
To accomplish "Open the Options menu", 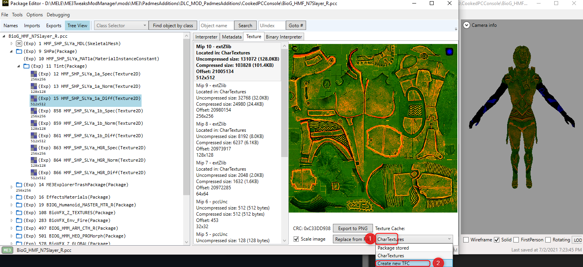I will [35, 15].
